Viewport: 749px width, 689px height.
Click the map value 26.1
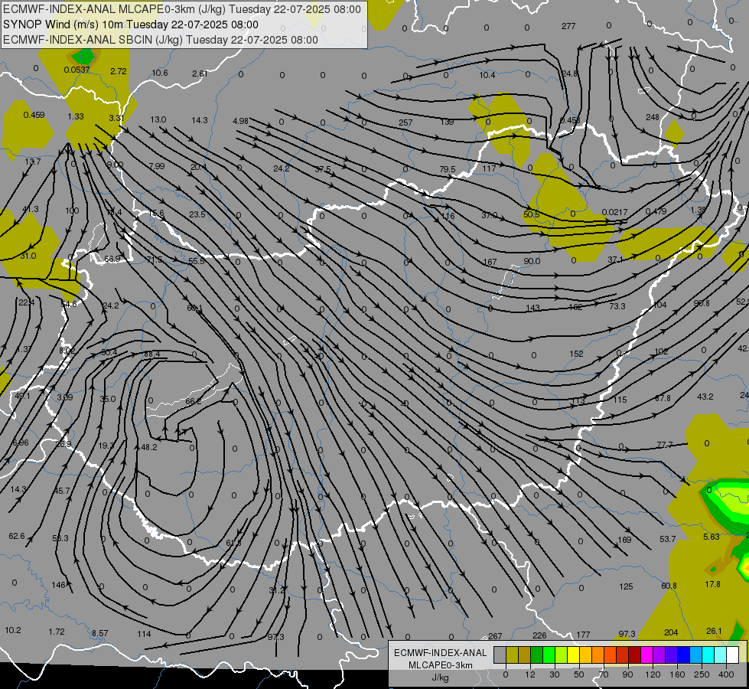[x=714, y=631]
